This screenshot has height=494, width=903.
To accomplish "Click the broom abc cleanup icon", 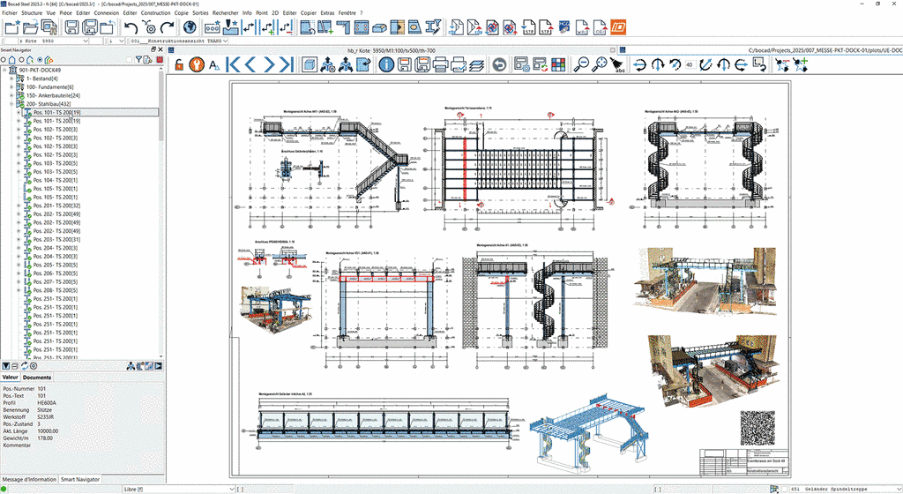I will 618,64.
